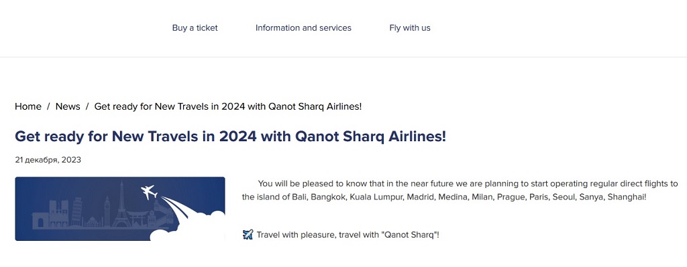Click the torii gate silhouette
Screen dimensions: 687x267
pos(138,217)
